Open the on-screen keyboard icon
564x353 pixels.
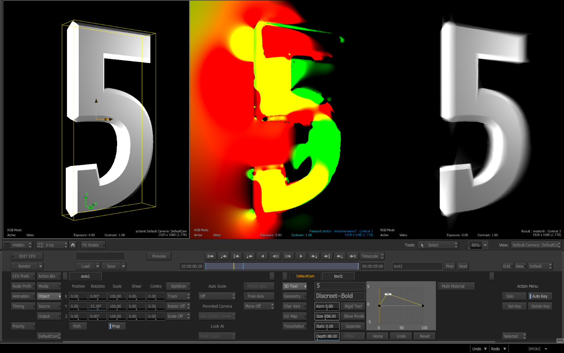coord(560,340)
